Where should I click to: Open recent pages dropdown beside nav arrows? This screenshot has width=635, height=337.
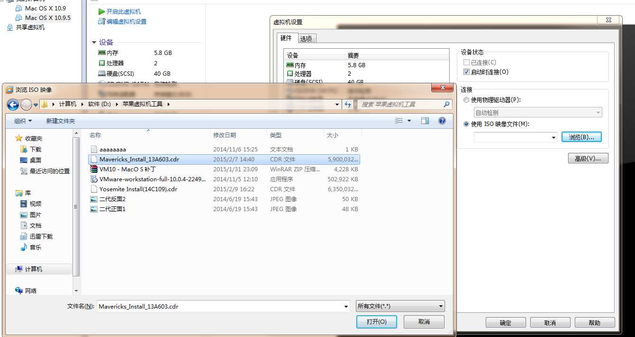click(x=36, y=105)
